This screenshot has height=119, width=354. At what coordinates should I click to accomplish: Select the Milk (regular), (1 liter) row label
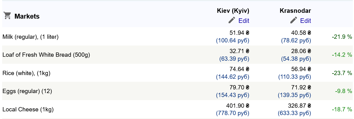coord(30,37)
